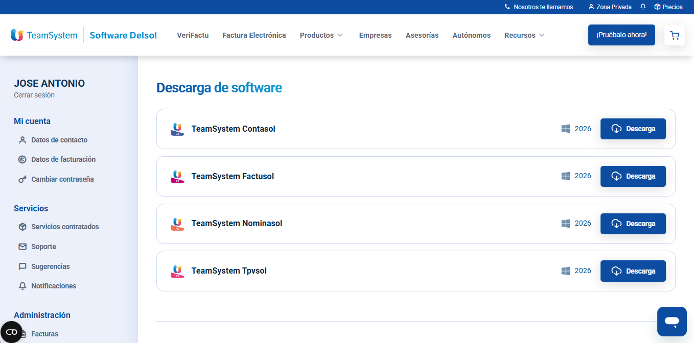Click person icon for Datos de contacto

pos(22,140)
